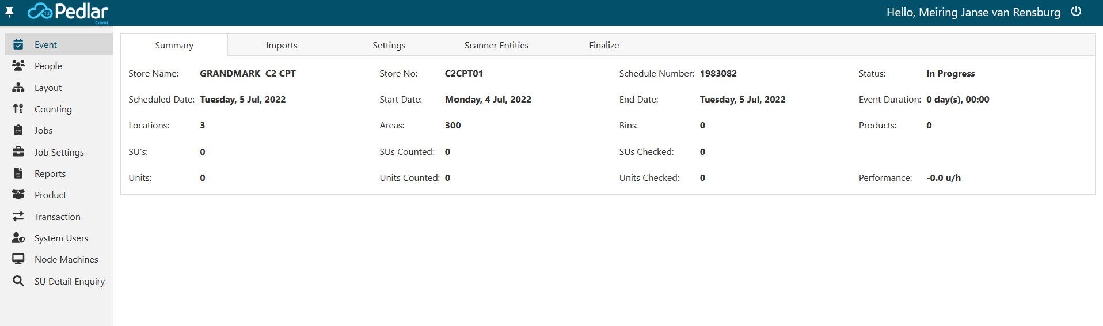Click the Event calendar icon
Viewport: 1103px width, 326px height.
pyautogui.click(x=18, y=44)
